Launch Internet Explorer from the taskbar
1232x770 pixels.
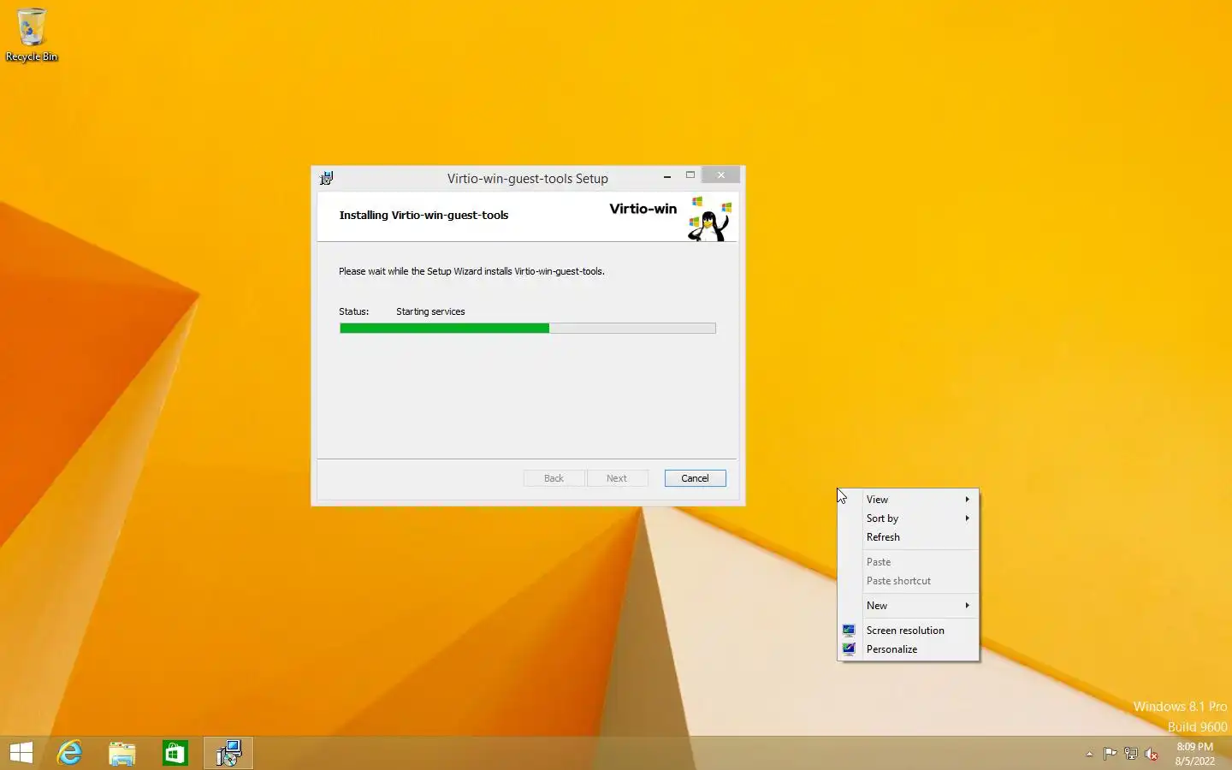coord(69,753)
